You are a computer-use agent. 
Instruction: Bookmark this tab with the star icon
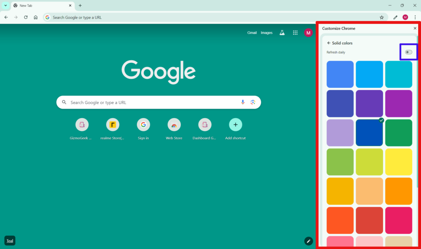coord(382,17)
